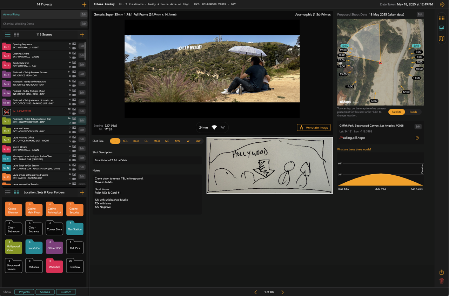Select XCU shot size

point(126,141)
